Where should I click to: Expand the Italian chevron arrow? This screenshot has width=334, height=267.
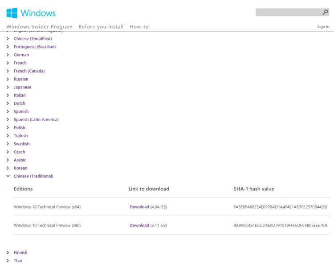click(x=8, y=95)
